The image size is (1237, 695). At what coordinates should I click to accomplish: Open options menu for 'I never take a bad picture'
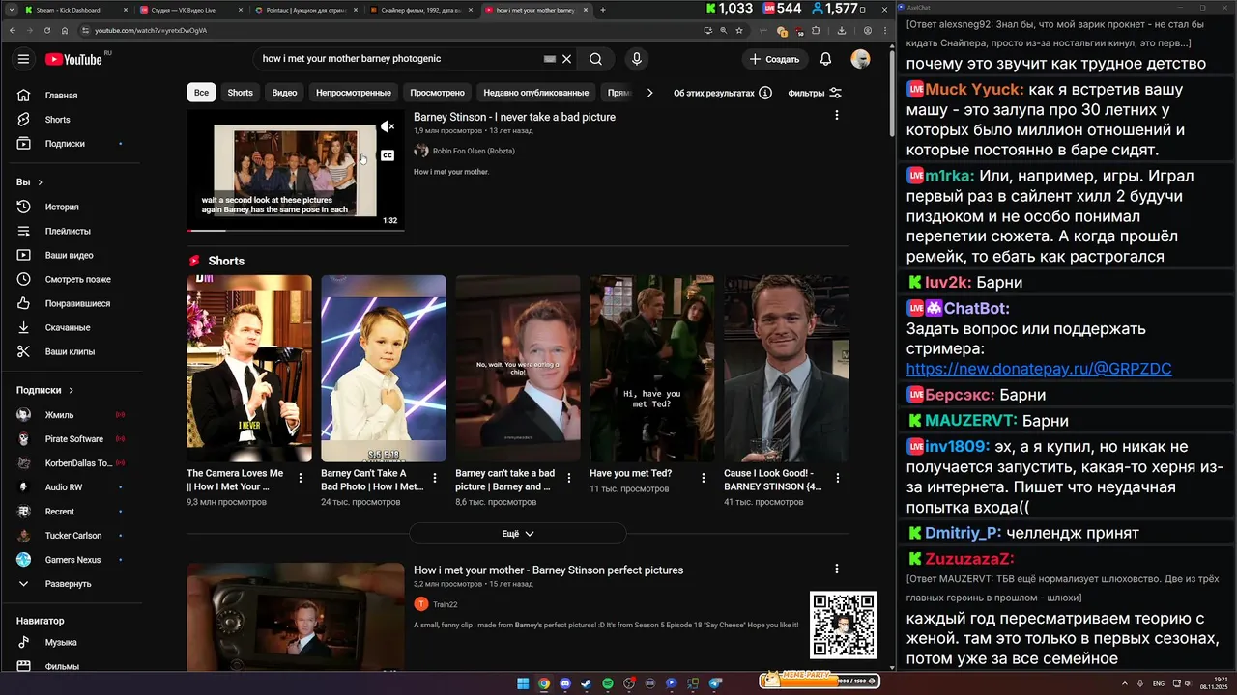click(x=836, y=115)
